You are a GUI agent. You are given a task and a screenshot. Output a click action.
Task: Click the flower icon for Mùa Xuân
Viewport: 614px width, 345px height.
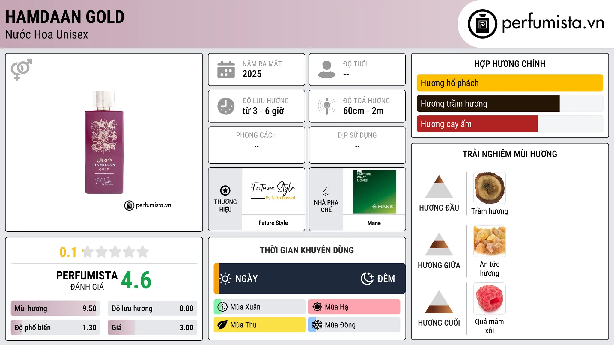point(222,307)
